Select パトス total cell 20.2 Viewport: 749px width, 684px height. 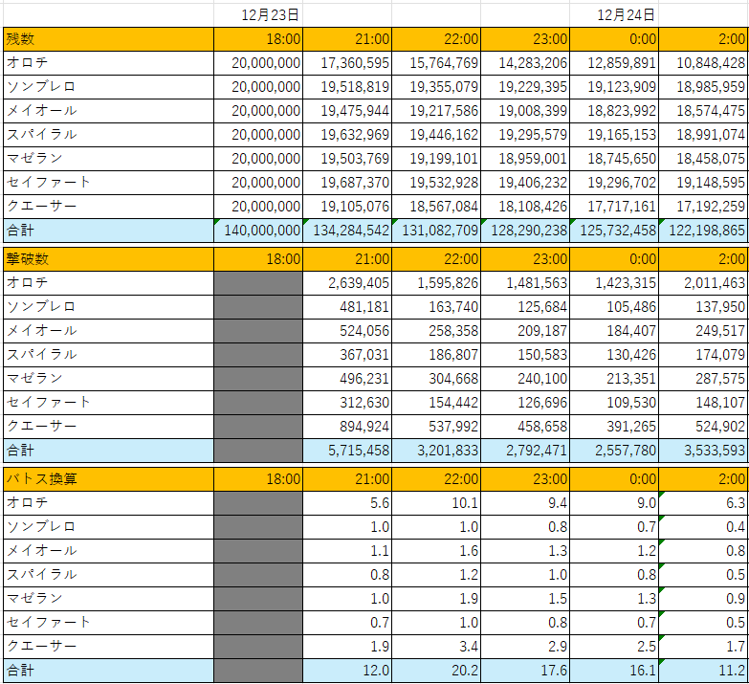click(x=436, y=671)
